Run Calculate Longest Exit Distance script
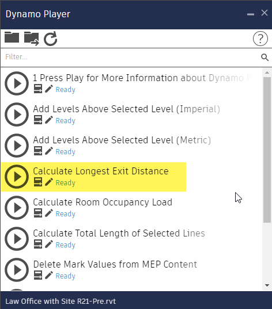Viewport: 272px width, 309px height. click(17, 177)
